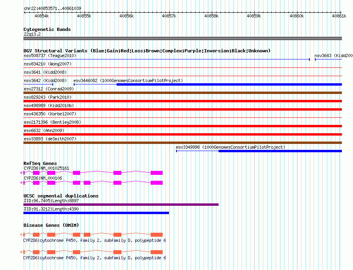Select nsv436350 (Korbel2007) label
353x270 pixels.
(50, 114)
